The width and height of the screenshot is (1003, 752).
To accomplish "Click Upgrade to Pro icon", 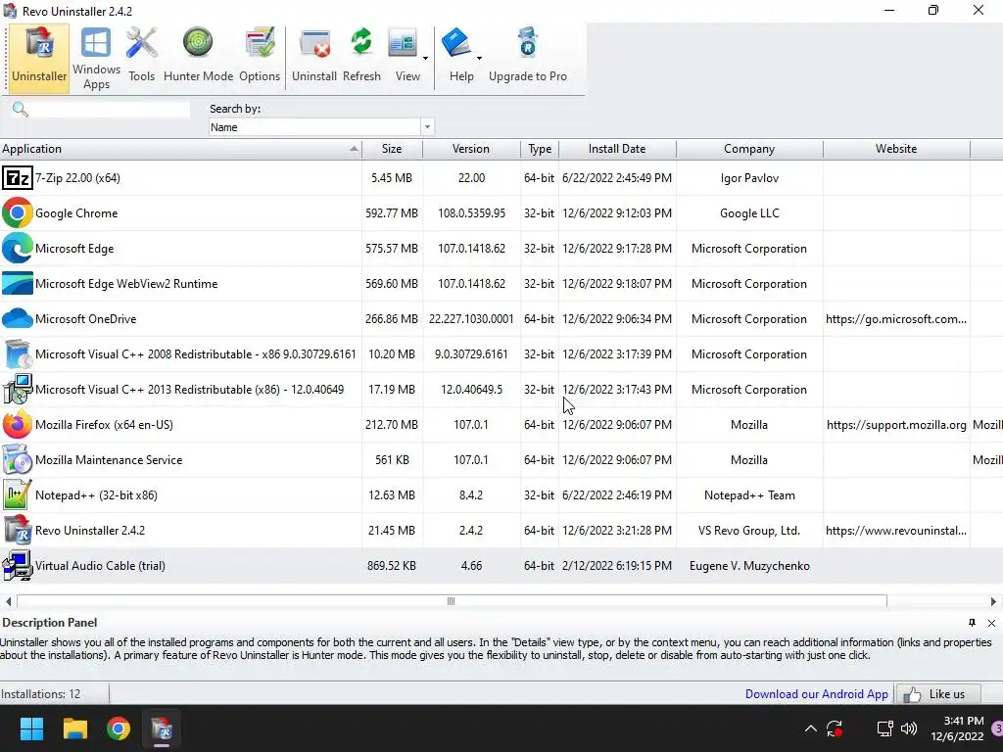I will pos(528,43).
